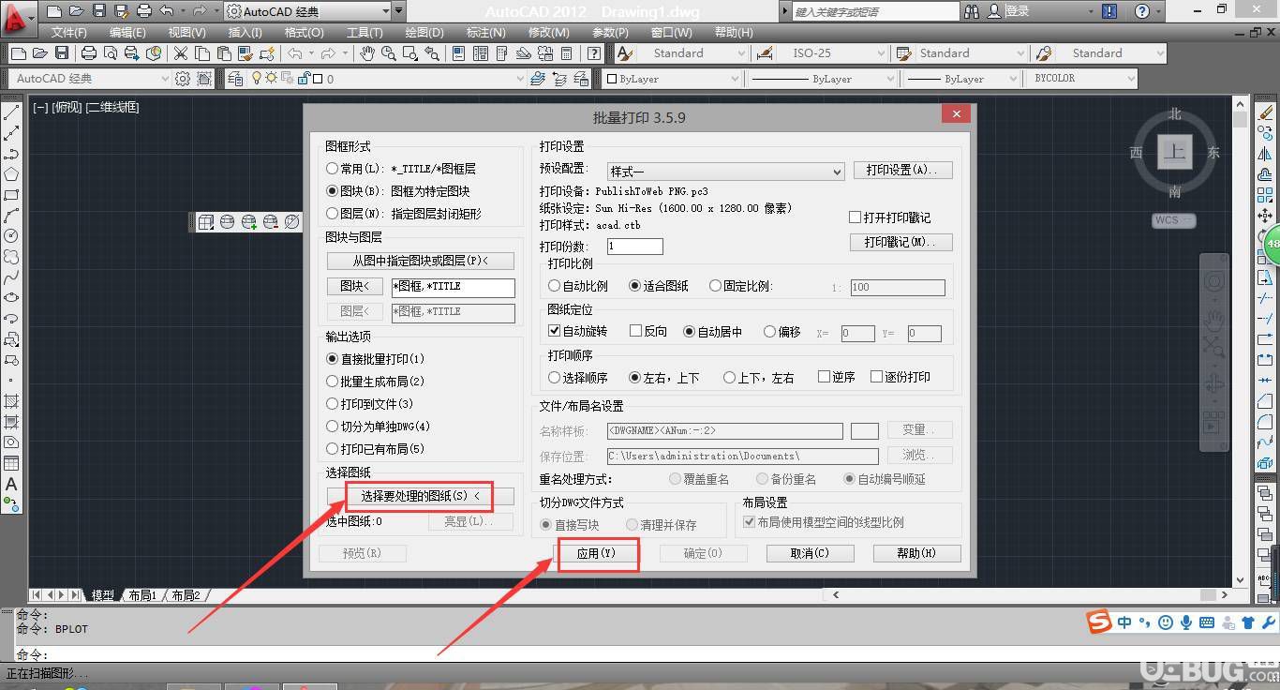Click the 取消(C) cancel button

click(x=810, y=553)
